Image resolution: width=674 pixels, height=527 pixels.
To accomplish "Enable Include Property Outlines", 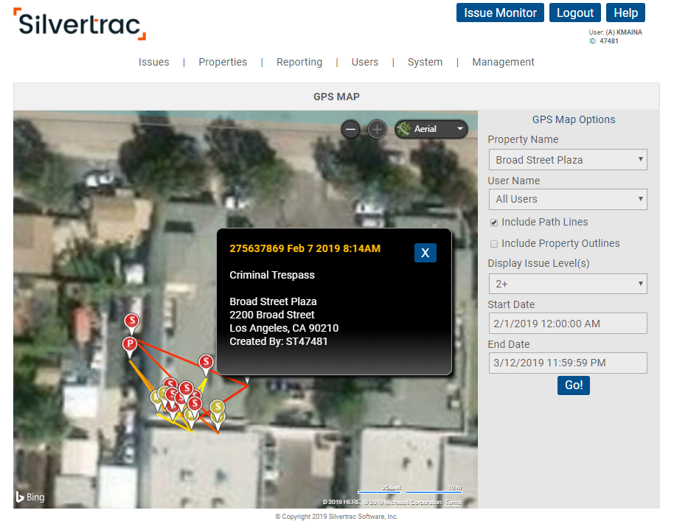I will 494,243.
